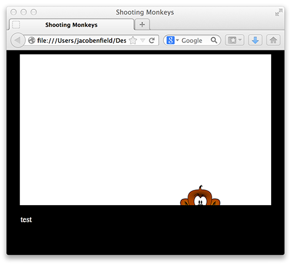Open a new tab with plus button
The image size is (294, 264).
[x=142, y=25]
